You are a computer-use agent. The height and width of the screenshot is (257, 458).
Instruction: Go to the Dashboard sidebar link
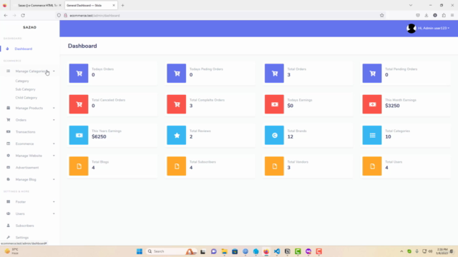click(24, 49)
